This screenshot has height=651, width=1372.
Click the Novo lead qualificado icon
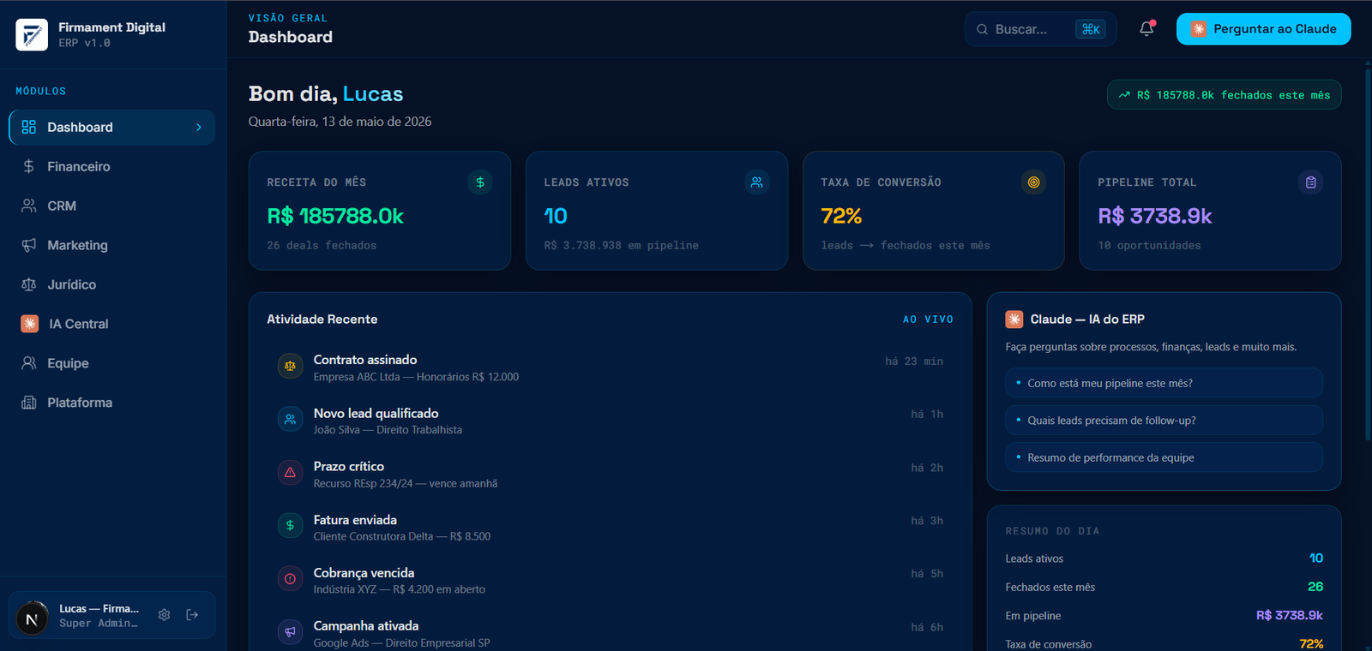point(290,419)
